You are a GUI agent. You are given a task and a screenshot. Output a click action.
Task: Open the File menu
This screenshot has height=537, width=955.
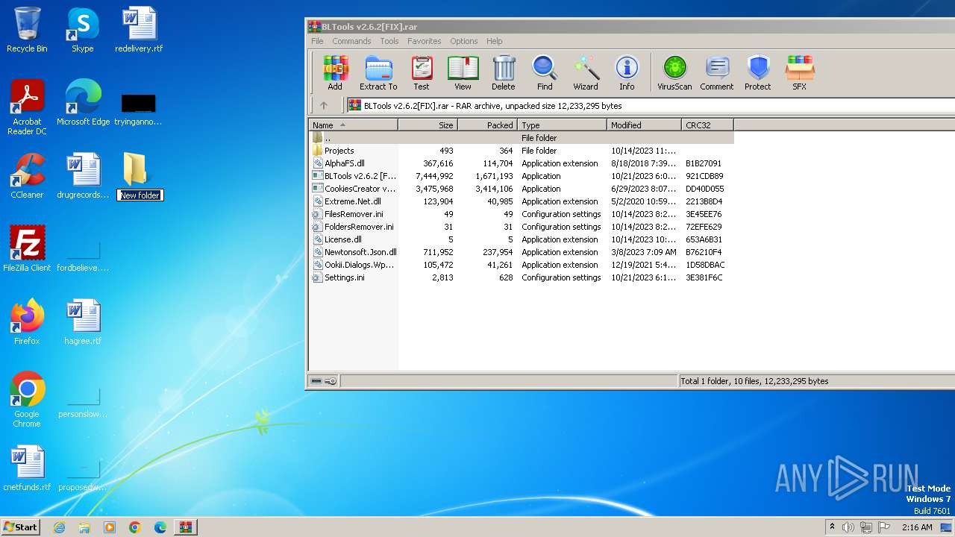[x=317, y=41]
